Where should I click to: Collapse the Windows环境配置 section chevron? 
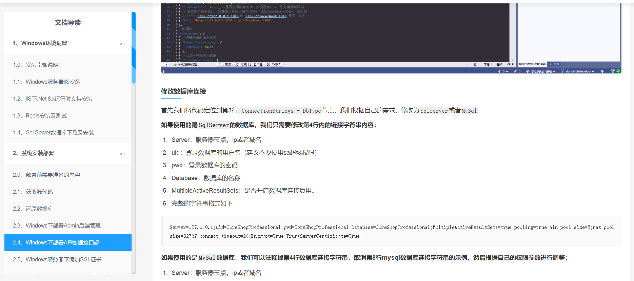(122, 43)
